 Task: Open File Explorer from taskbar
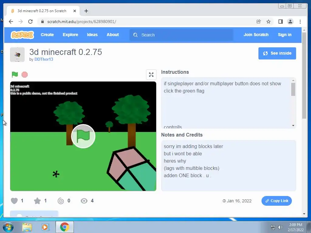(27, 227)
